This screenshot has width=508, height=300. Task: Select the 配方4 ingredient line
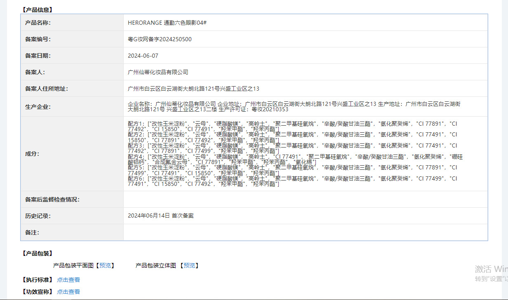click(295, 159)
